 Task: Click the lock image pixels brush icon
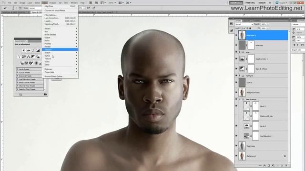click(x=244, y=28)
